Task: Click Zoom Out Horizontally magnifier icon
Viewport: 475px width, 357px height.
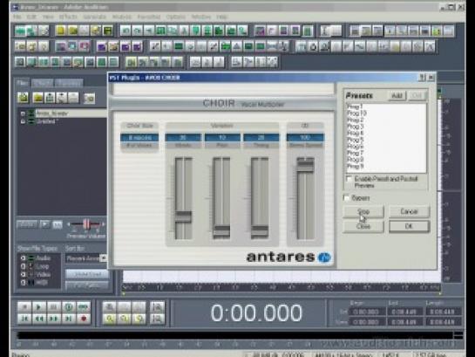Action: click(x=125, y=307)
